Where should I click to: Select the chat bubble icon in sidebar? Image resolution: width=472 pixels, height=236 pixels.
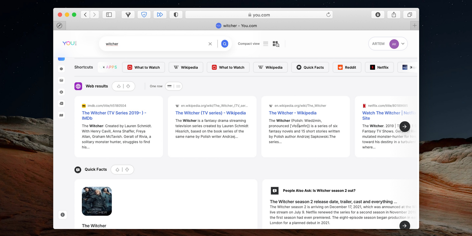tap(61, 92)
